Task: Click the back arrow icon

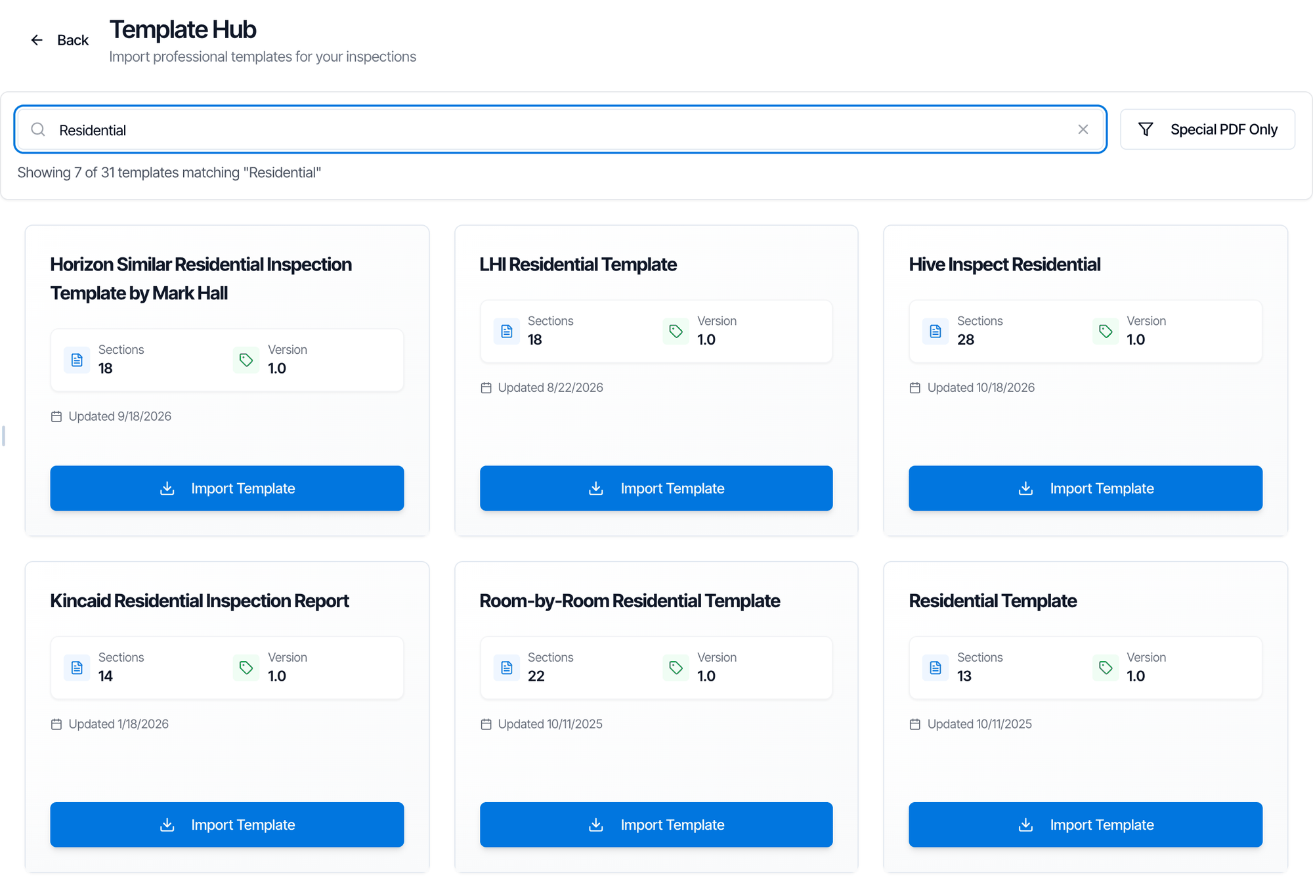Action: (x=37, y=40)
